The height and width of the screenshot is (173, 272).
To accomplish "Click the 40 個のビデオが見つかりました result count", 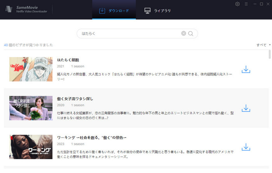I will (28, 45).
